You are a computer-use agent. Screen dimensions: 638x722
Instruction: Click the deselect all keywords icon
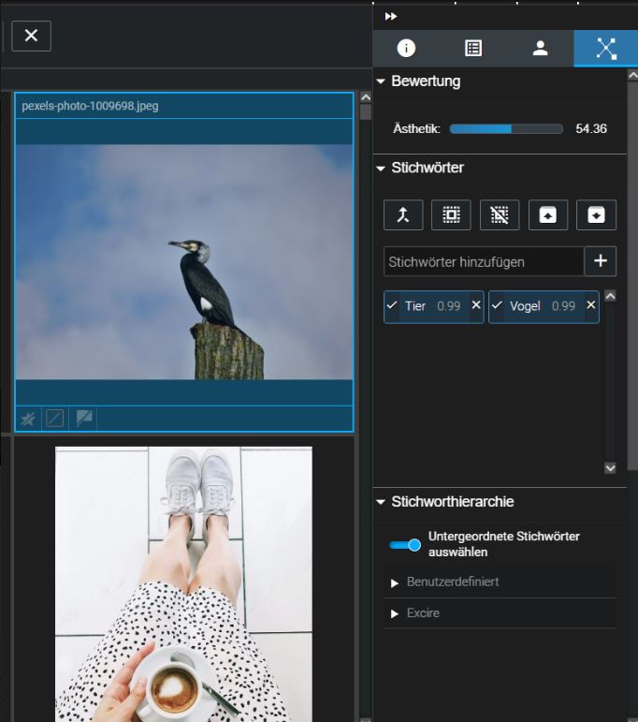[x=500, y=214]
